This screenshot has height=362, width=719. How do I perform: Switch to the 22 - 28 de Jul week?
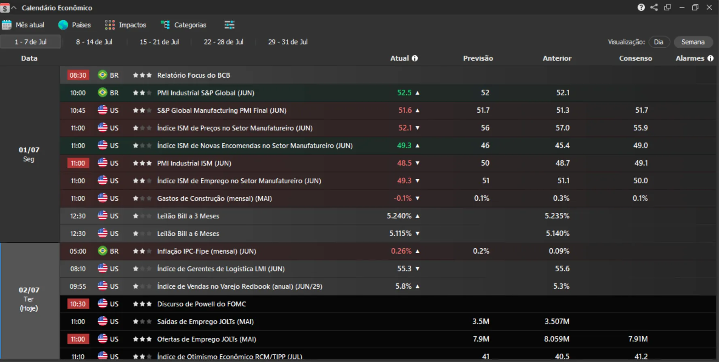223,42
